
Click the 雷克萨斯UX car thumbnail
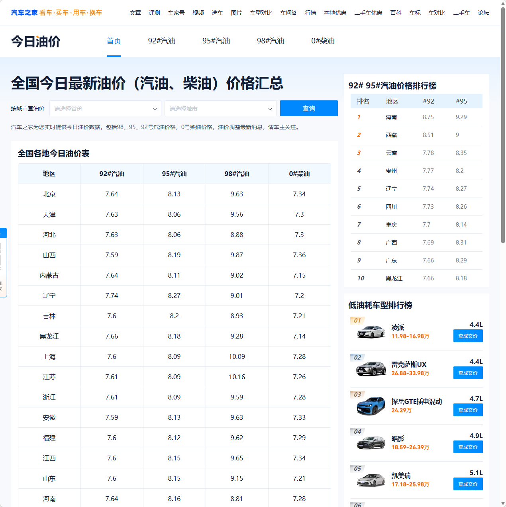click(371, 368)
